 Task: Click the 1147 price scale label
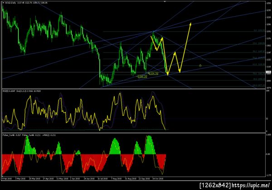[x=268, y=52]
